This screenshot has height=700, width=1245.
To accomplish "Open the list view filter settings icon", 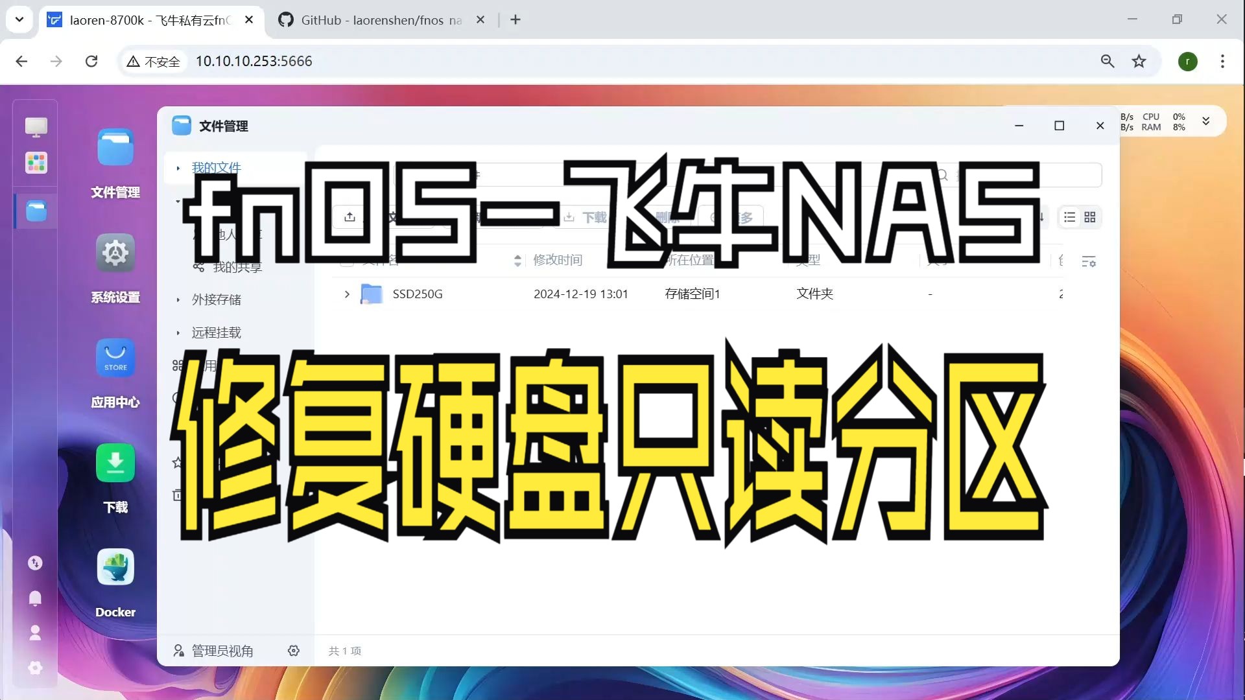I will point(1089,261).
